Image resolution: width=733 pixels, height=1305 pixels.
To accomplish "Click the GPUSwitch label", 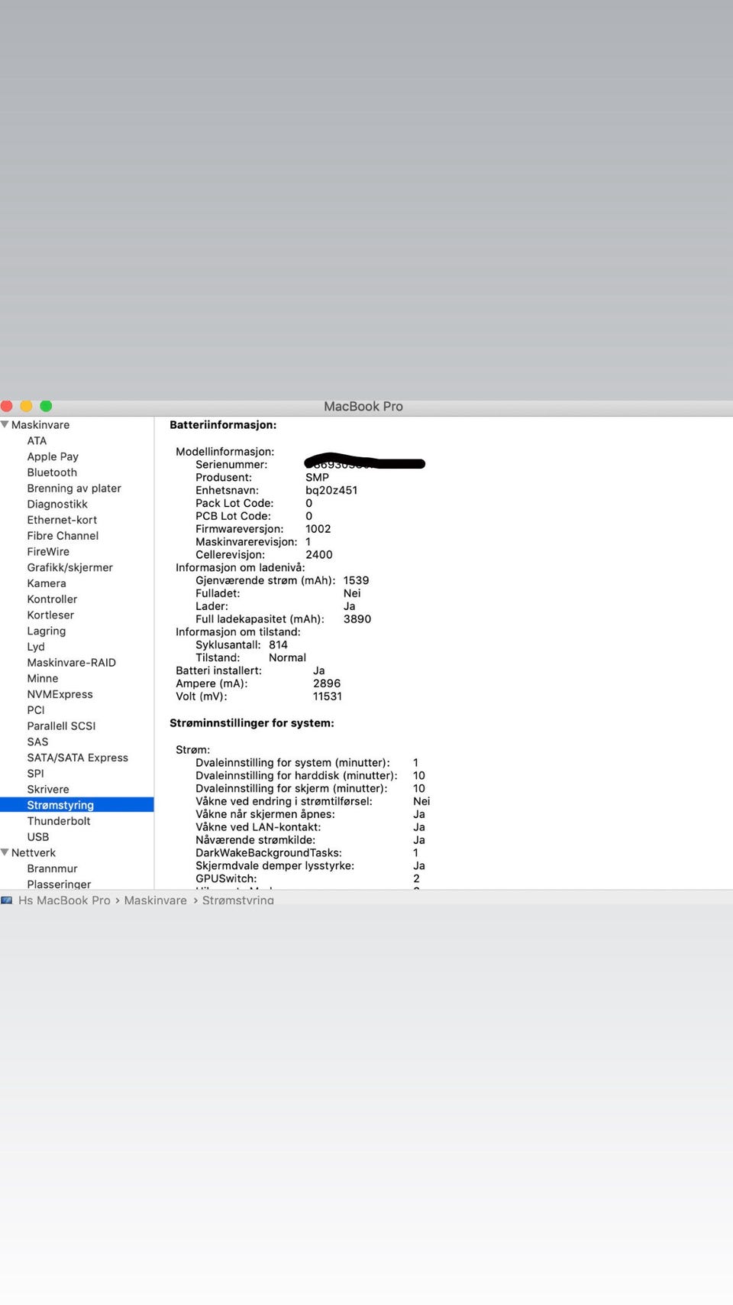I will coord(226,878).
